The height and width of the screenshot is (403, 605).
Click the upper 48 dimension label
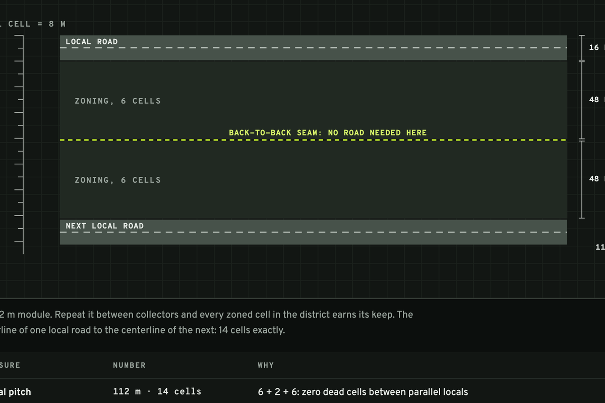tap(595, 100)
